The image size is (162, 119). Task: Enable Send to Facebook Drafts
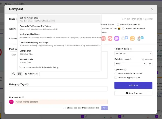pos(116,73)
